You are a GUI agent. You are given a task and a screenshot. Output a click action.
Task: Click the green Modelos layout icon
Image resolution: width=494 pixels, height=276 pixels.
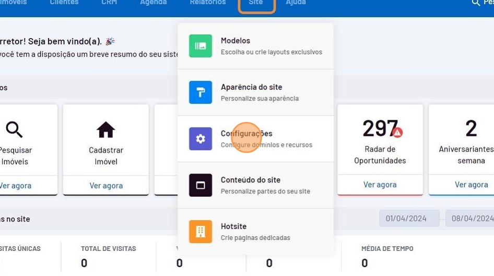pyautogui.click(x=201, y=46)
